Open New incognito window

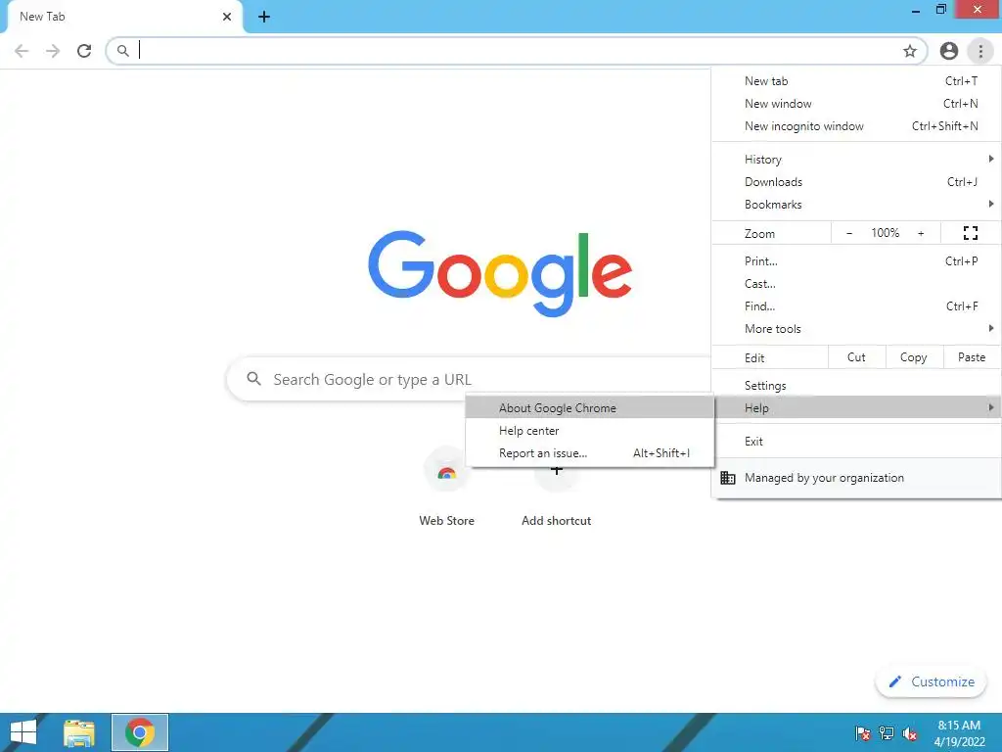point(856,126)
